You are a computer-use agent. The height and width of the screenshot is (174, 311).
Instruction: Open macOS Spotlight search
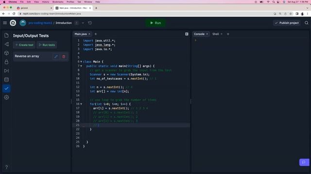tap(274, 2)
